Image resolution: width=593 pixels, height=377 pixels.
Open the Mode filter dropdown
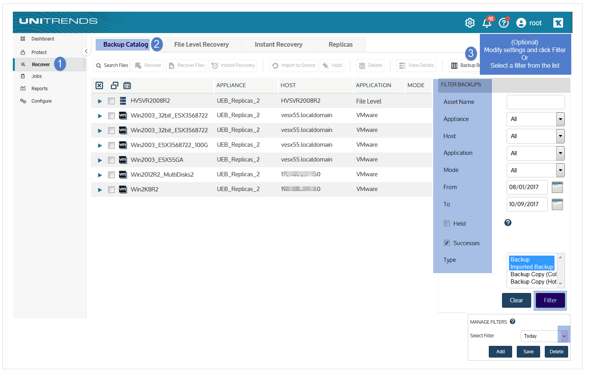coord(535,170)
